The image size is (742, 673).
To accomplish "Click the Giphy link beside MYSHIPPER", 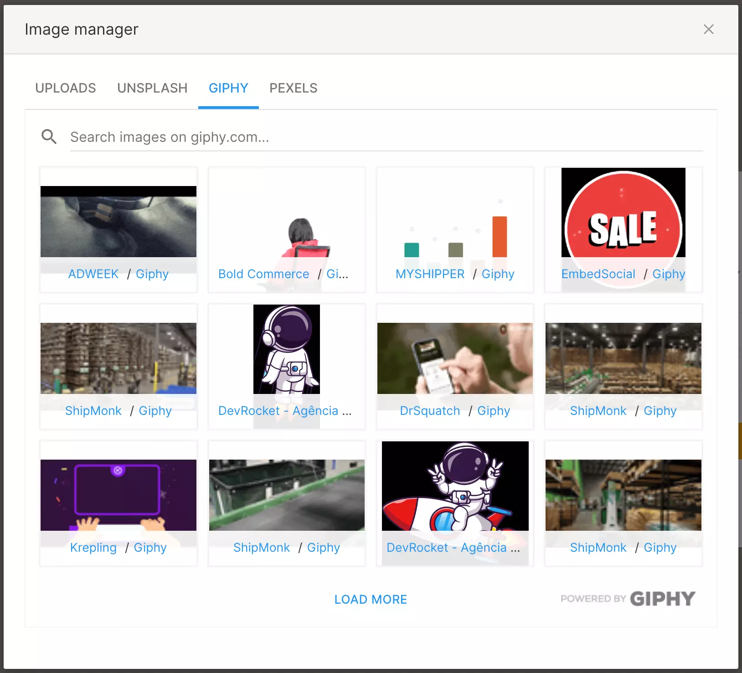I will [498, 274].
